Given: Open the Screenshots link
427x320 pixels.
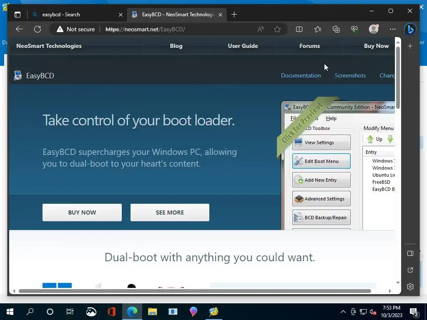Looking at the screenshot, I should (x=350, y=76).
